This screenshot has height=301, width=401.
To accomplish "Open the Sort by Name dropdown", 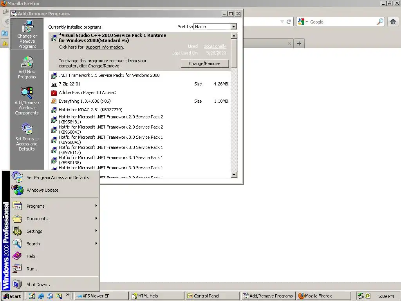I will pos(233,27).
